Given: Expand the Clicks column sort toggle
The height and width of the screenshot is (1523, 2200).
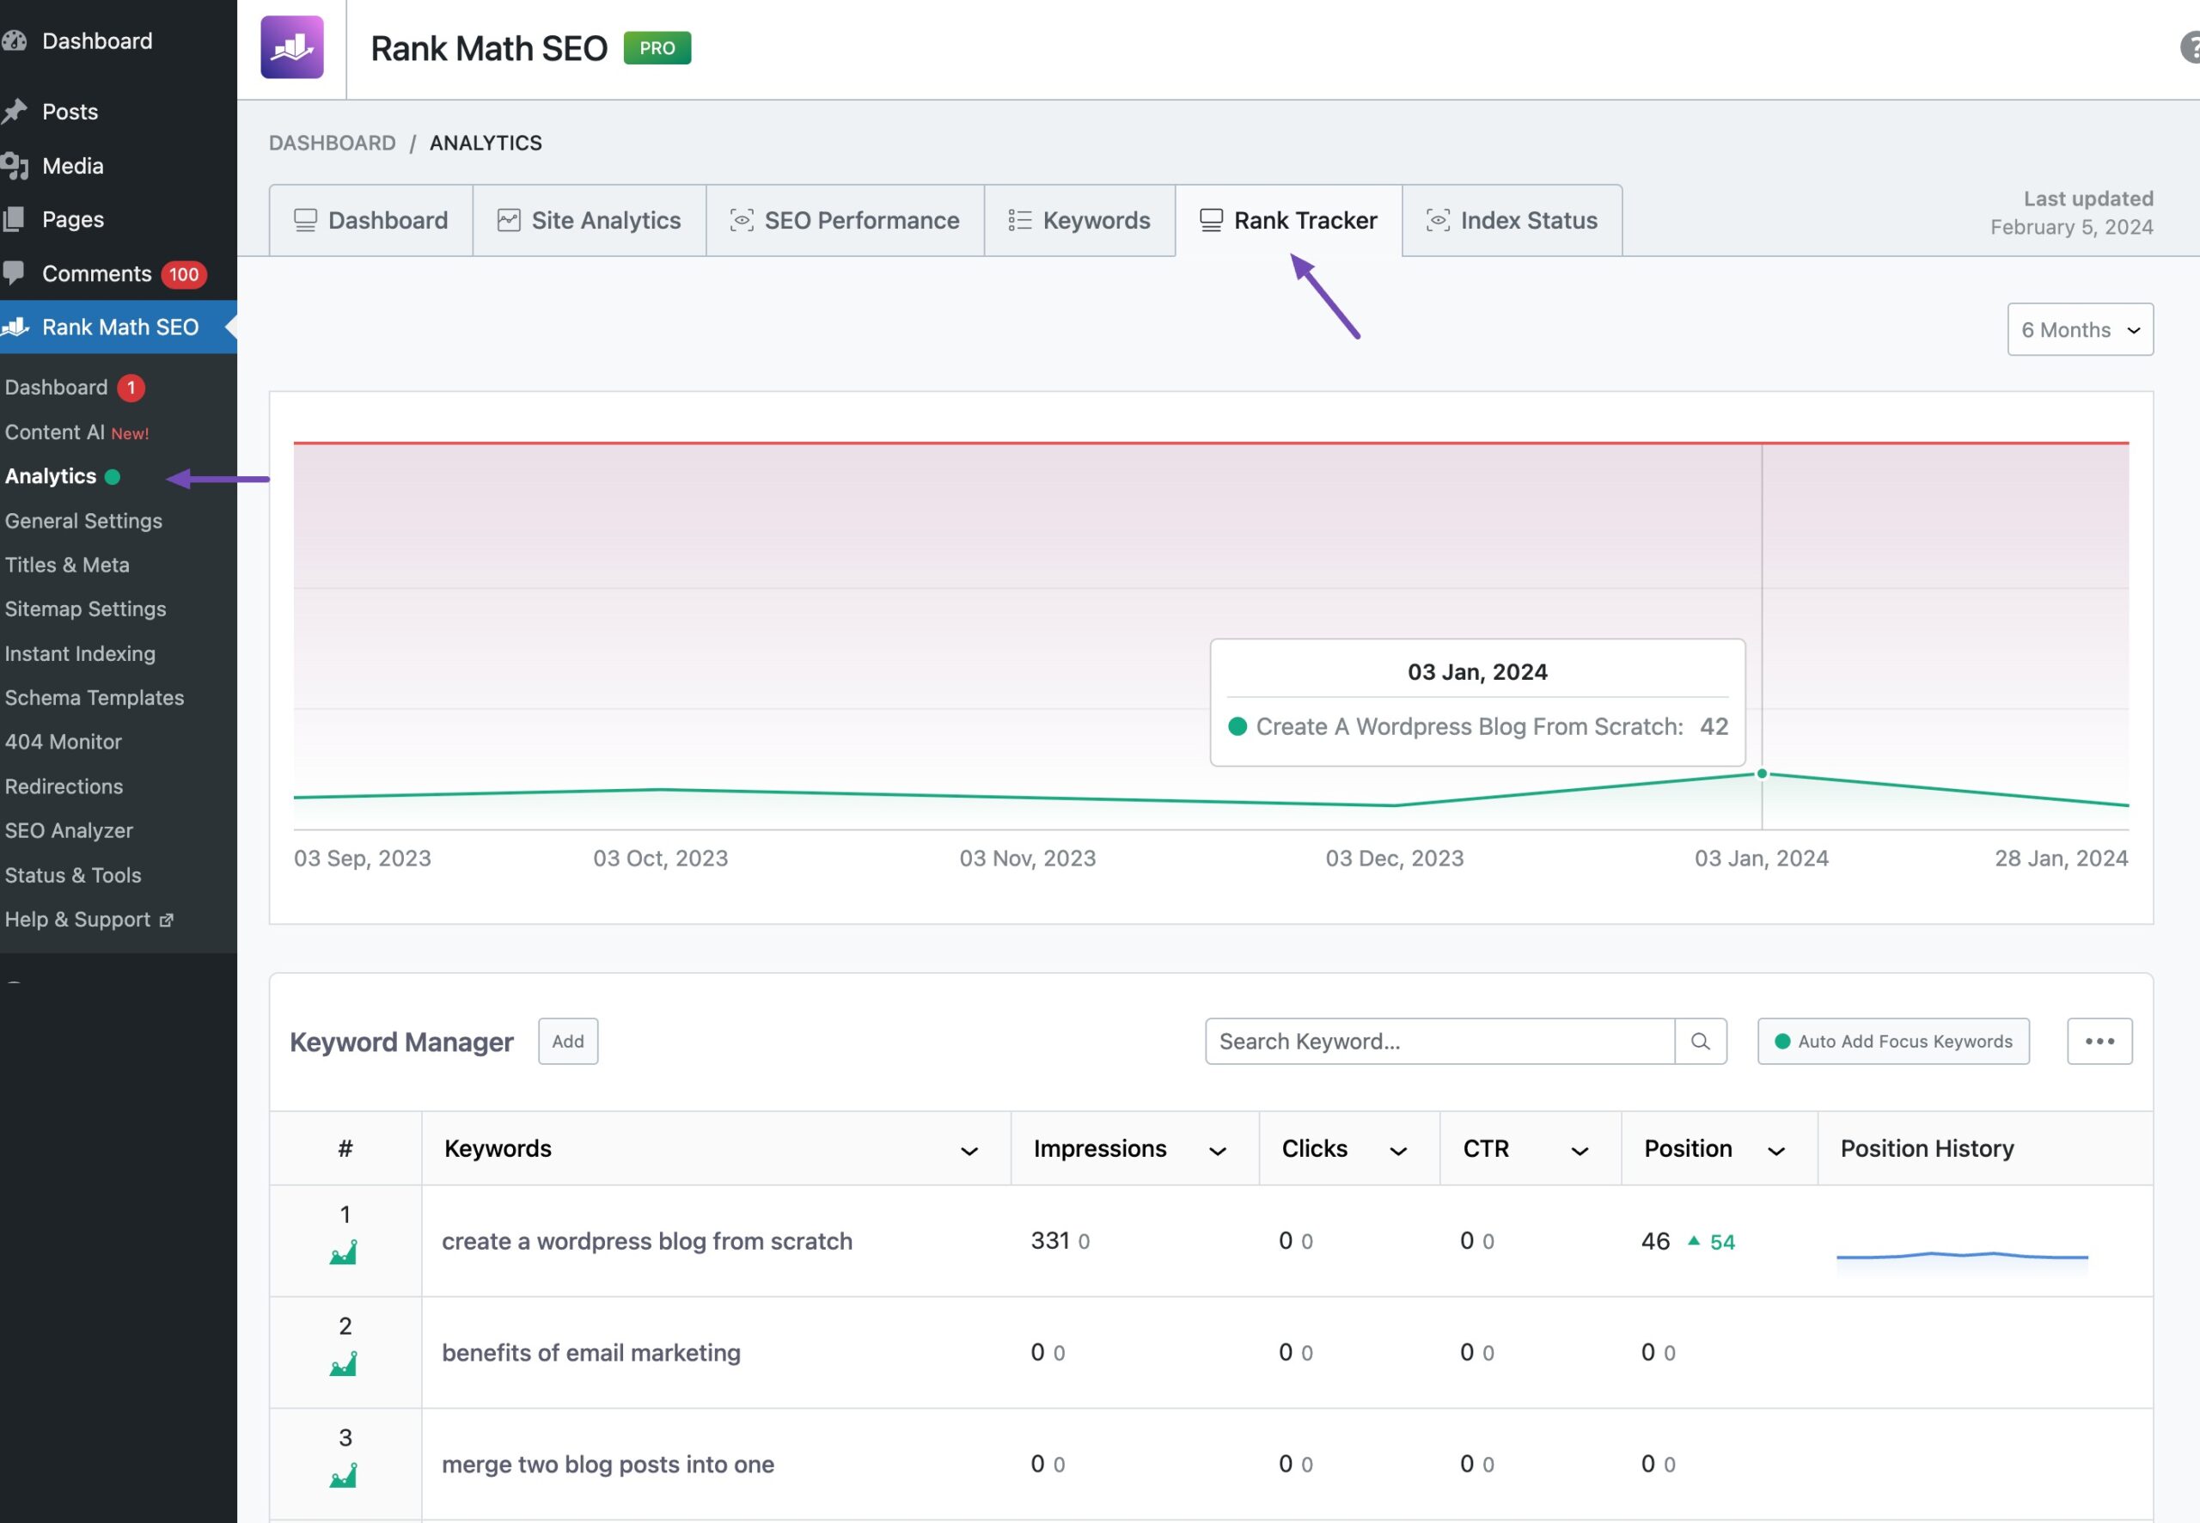Looking at the screenshot, I should (x=1394, y=1148).
